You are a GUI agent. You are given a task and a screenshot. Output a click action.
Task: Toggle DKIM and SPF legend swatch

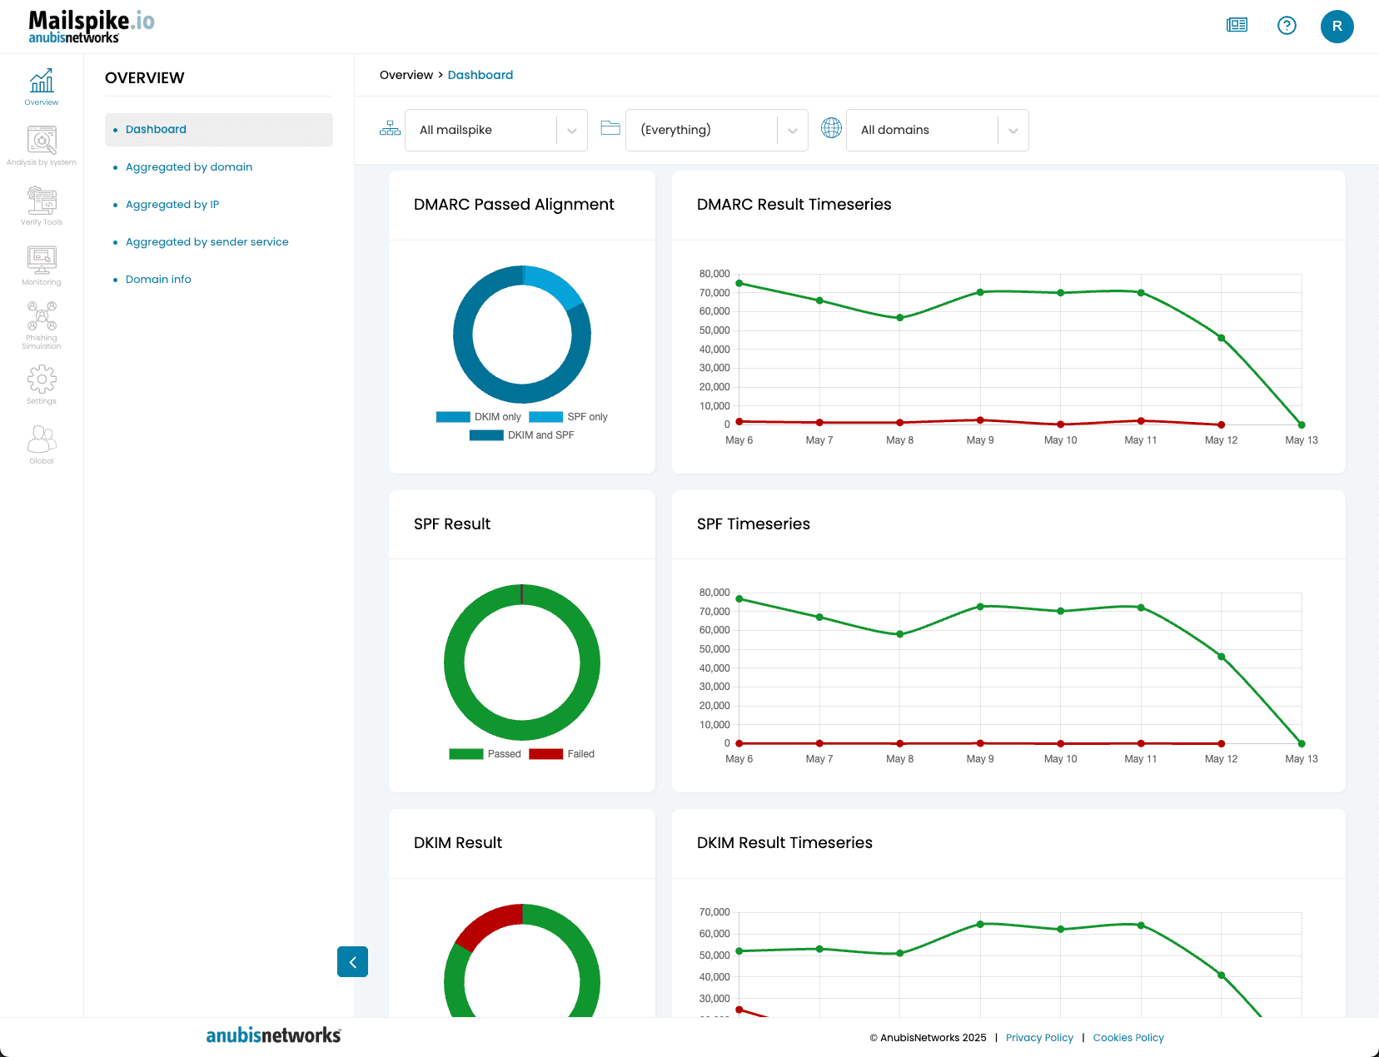486,435
